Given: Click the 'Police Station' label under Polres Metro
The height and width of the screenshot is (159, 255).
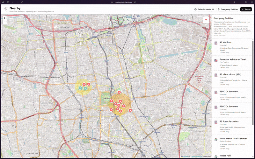Looking at the screenshot, I should pos(225,142).
